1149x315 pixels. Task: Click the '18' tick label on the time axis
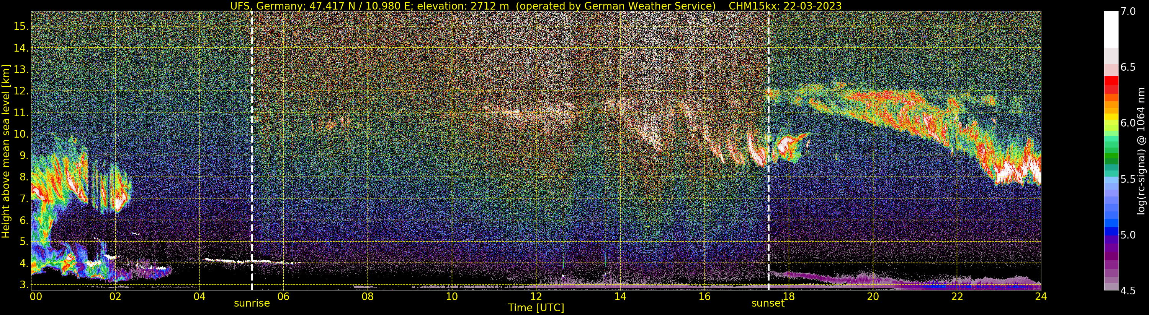(x=789, y=296)
